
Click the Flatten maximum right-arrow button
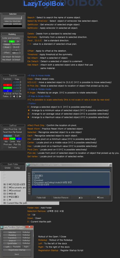(20, 96)
